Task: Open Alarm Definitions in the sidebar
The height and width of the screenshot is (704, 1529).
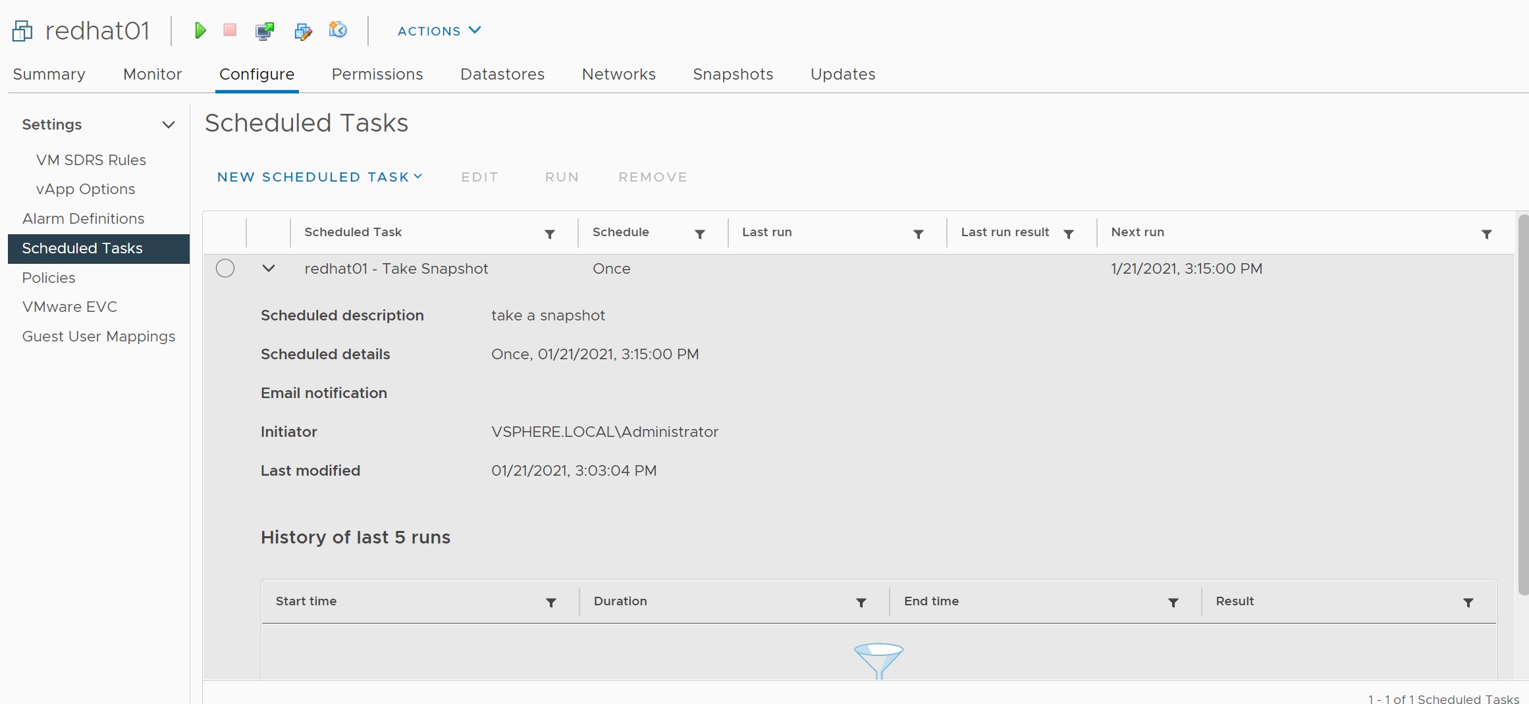Action: pyautogui.click(x=83, y=218)
